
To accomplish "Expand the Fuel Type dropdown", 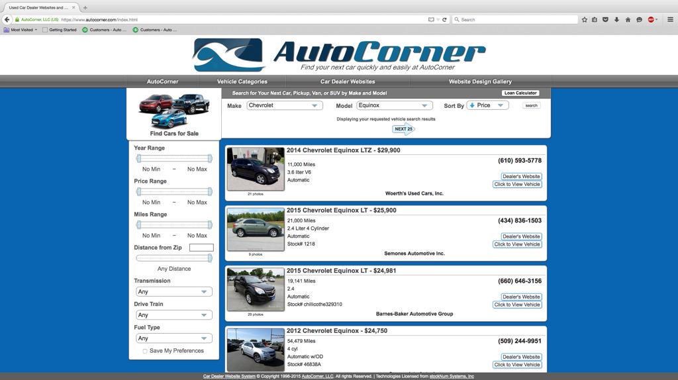I will pyautogui.click(x=174, y=338).
